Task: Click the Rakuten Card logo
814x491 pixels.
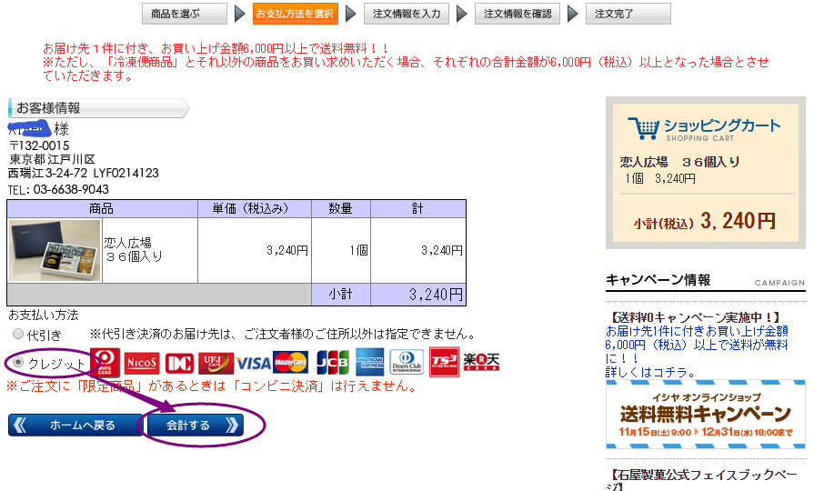Action: (x=481, y=362)
